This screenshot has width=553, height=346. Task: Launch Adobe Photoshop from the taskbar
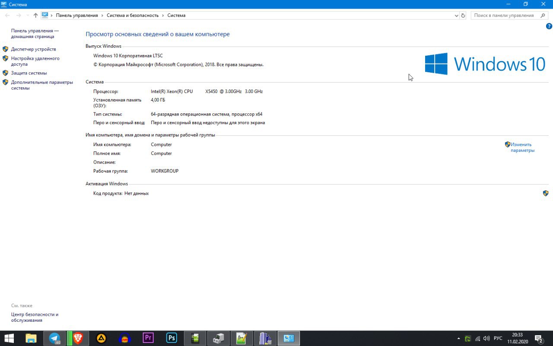coord(172,338)
